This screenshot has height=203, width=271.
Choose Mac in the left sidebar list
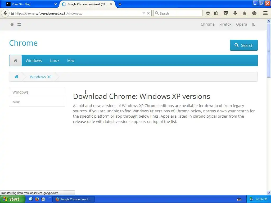[37, 102]
